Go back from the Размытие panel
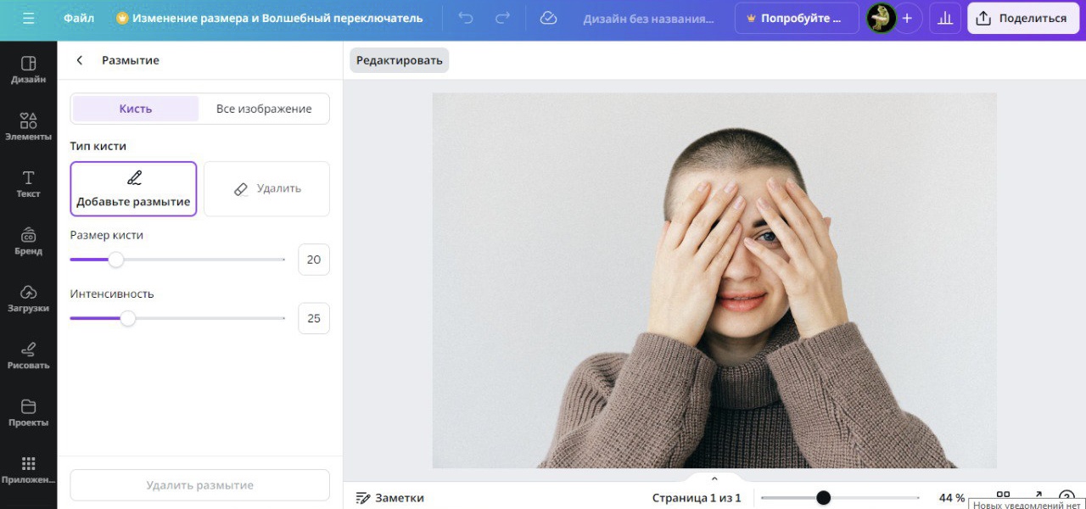 tap(80, 60)
